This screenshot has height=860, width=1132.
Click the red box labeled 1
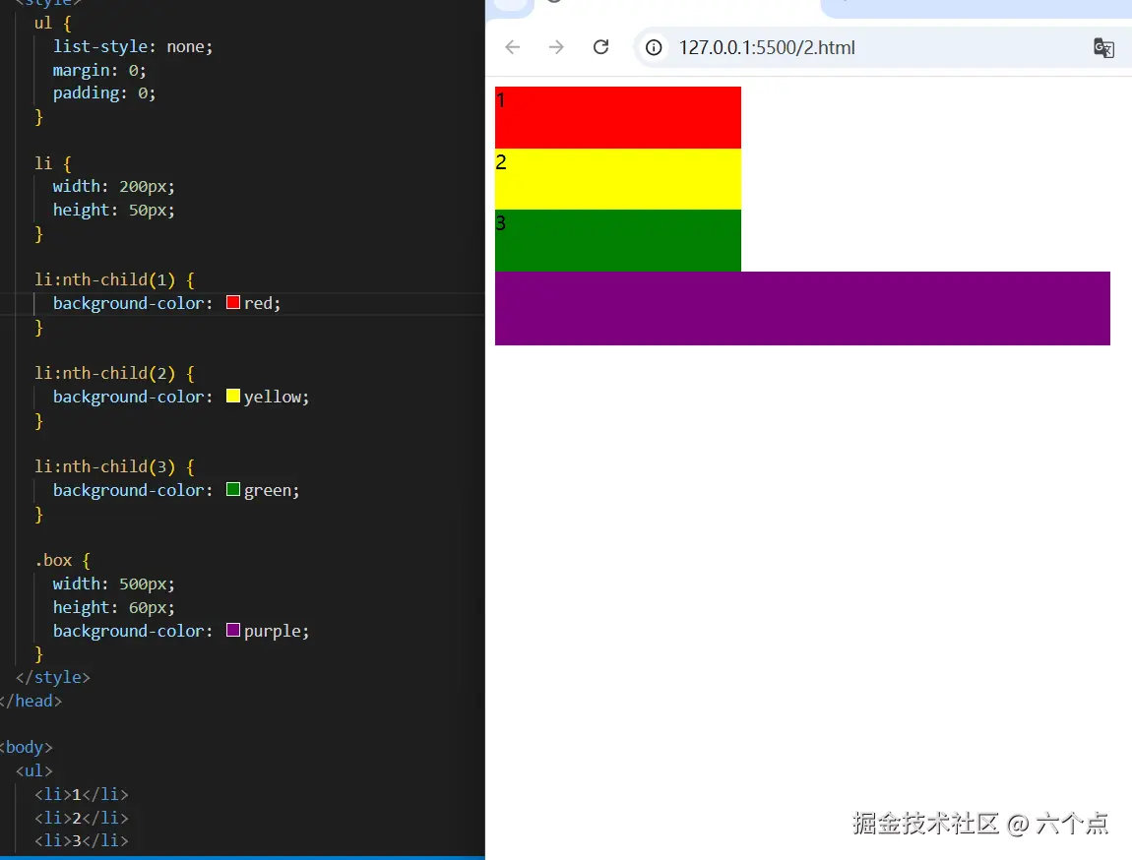tap(618, 118)
